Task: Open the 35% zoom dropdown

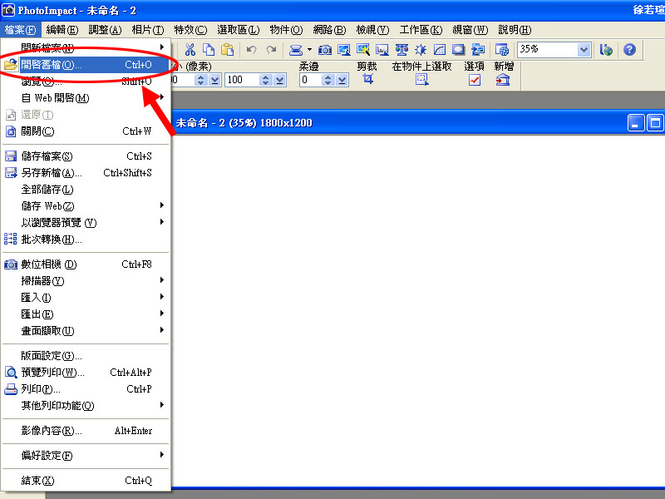Action: (584, 50)
